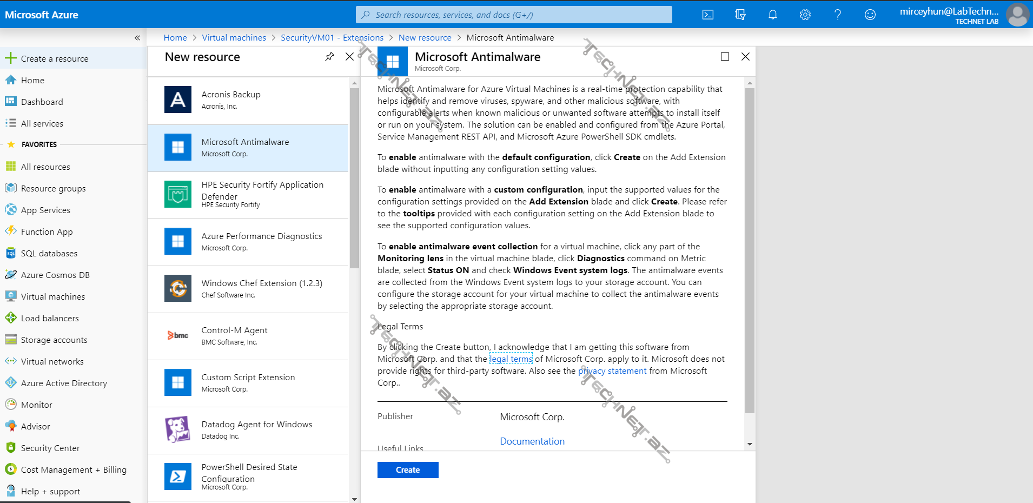Open the portal settings gear
This screenshot has width=1033, height=503.
(x=805, y=15)
